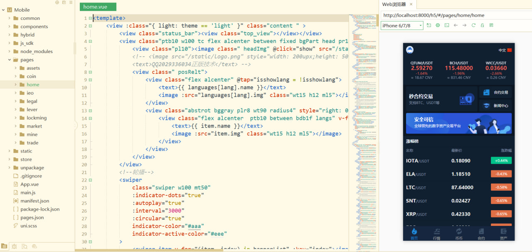
Task: Open the iPhone 6/7/8 device dropdown
Action: click(402, 26)
